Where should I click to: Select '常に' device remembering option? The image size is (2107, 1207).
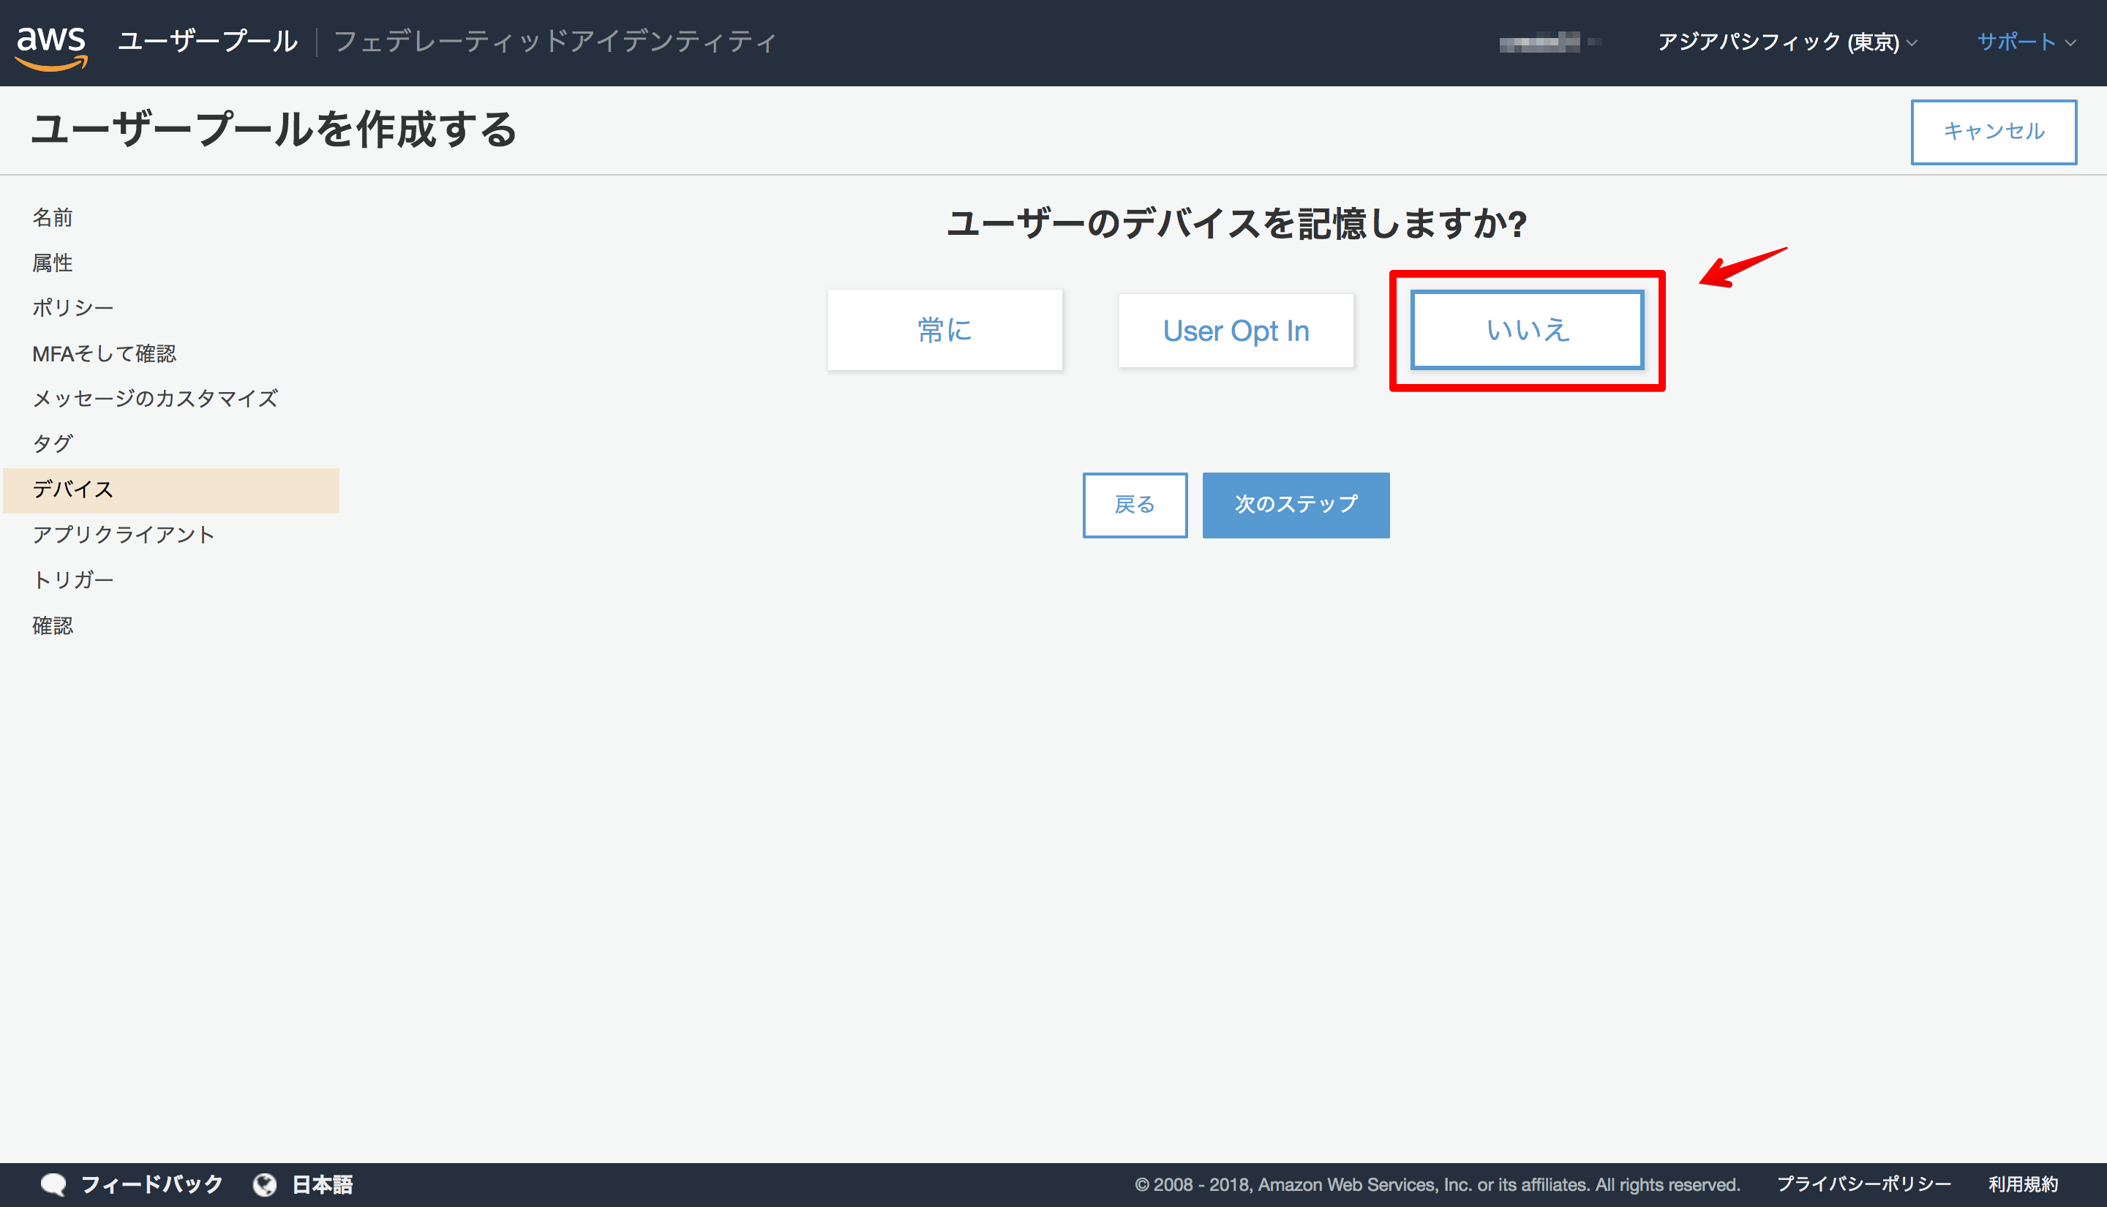(x=944, y=328)
